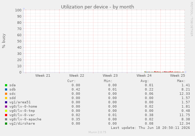Viewport: 195px width, 136px height.
Task: Click the 'Week 25' axis label
Action: point(178,76)
